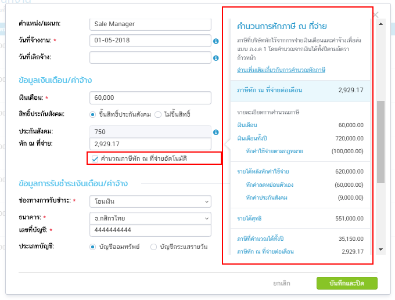
Task: Click หักค่าใช้จ่ายตามกฎหมาย row label
Action: (x=274, y=151)
